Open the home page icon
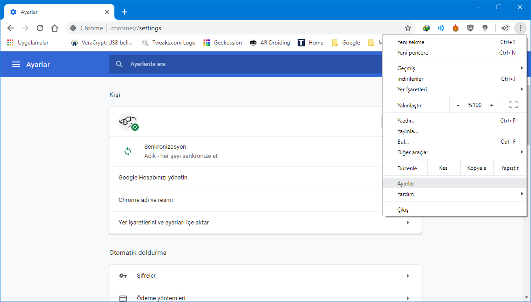The image size is (531, 302). (x=55, y=28)
